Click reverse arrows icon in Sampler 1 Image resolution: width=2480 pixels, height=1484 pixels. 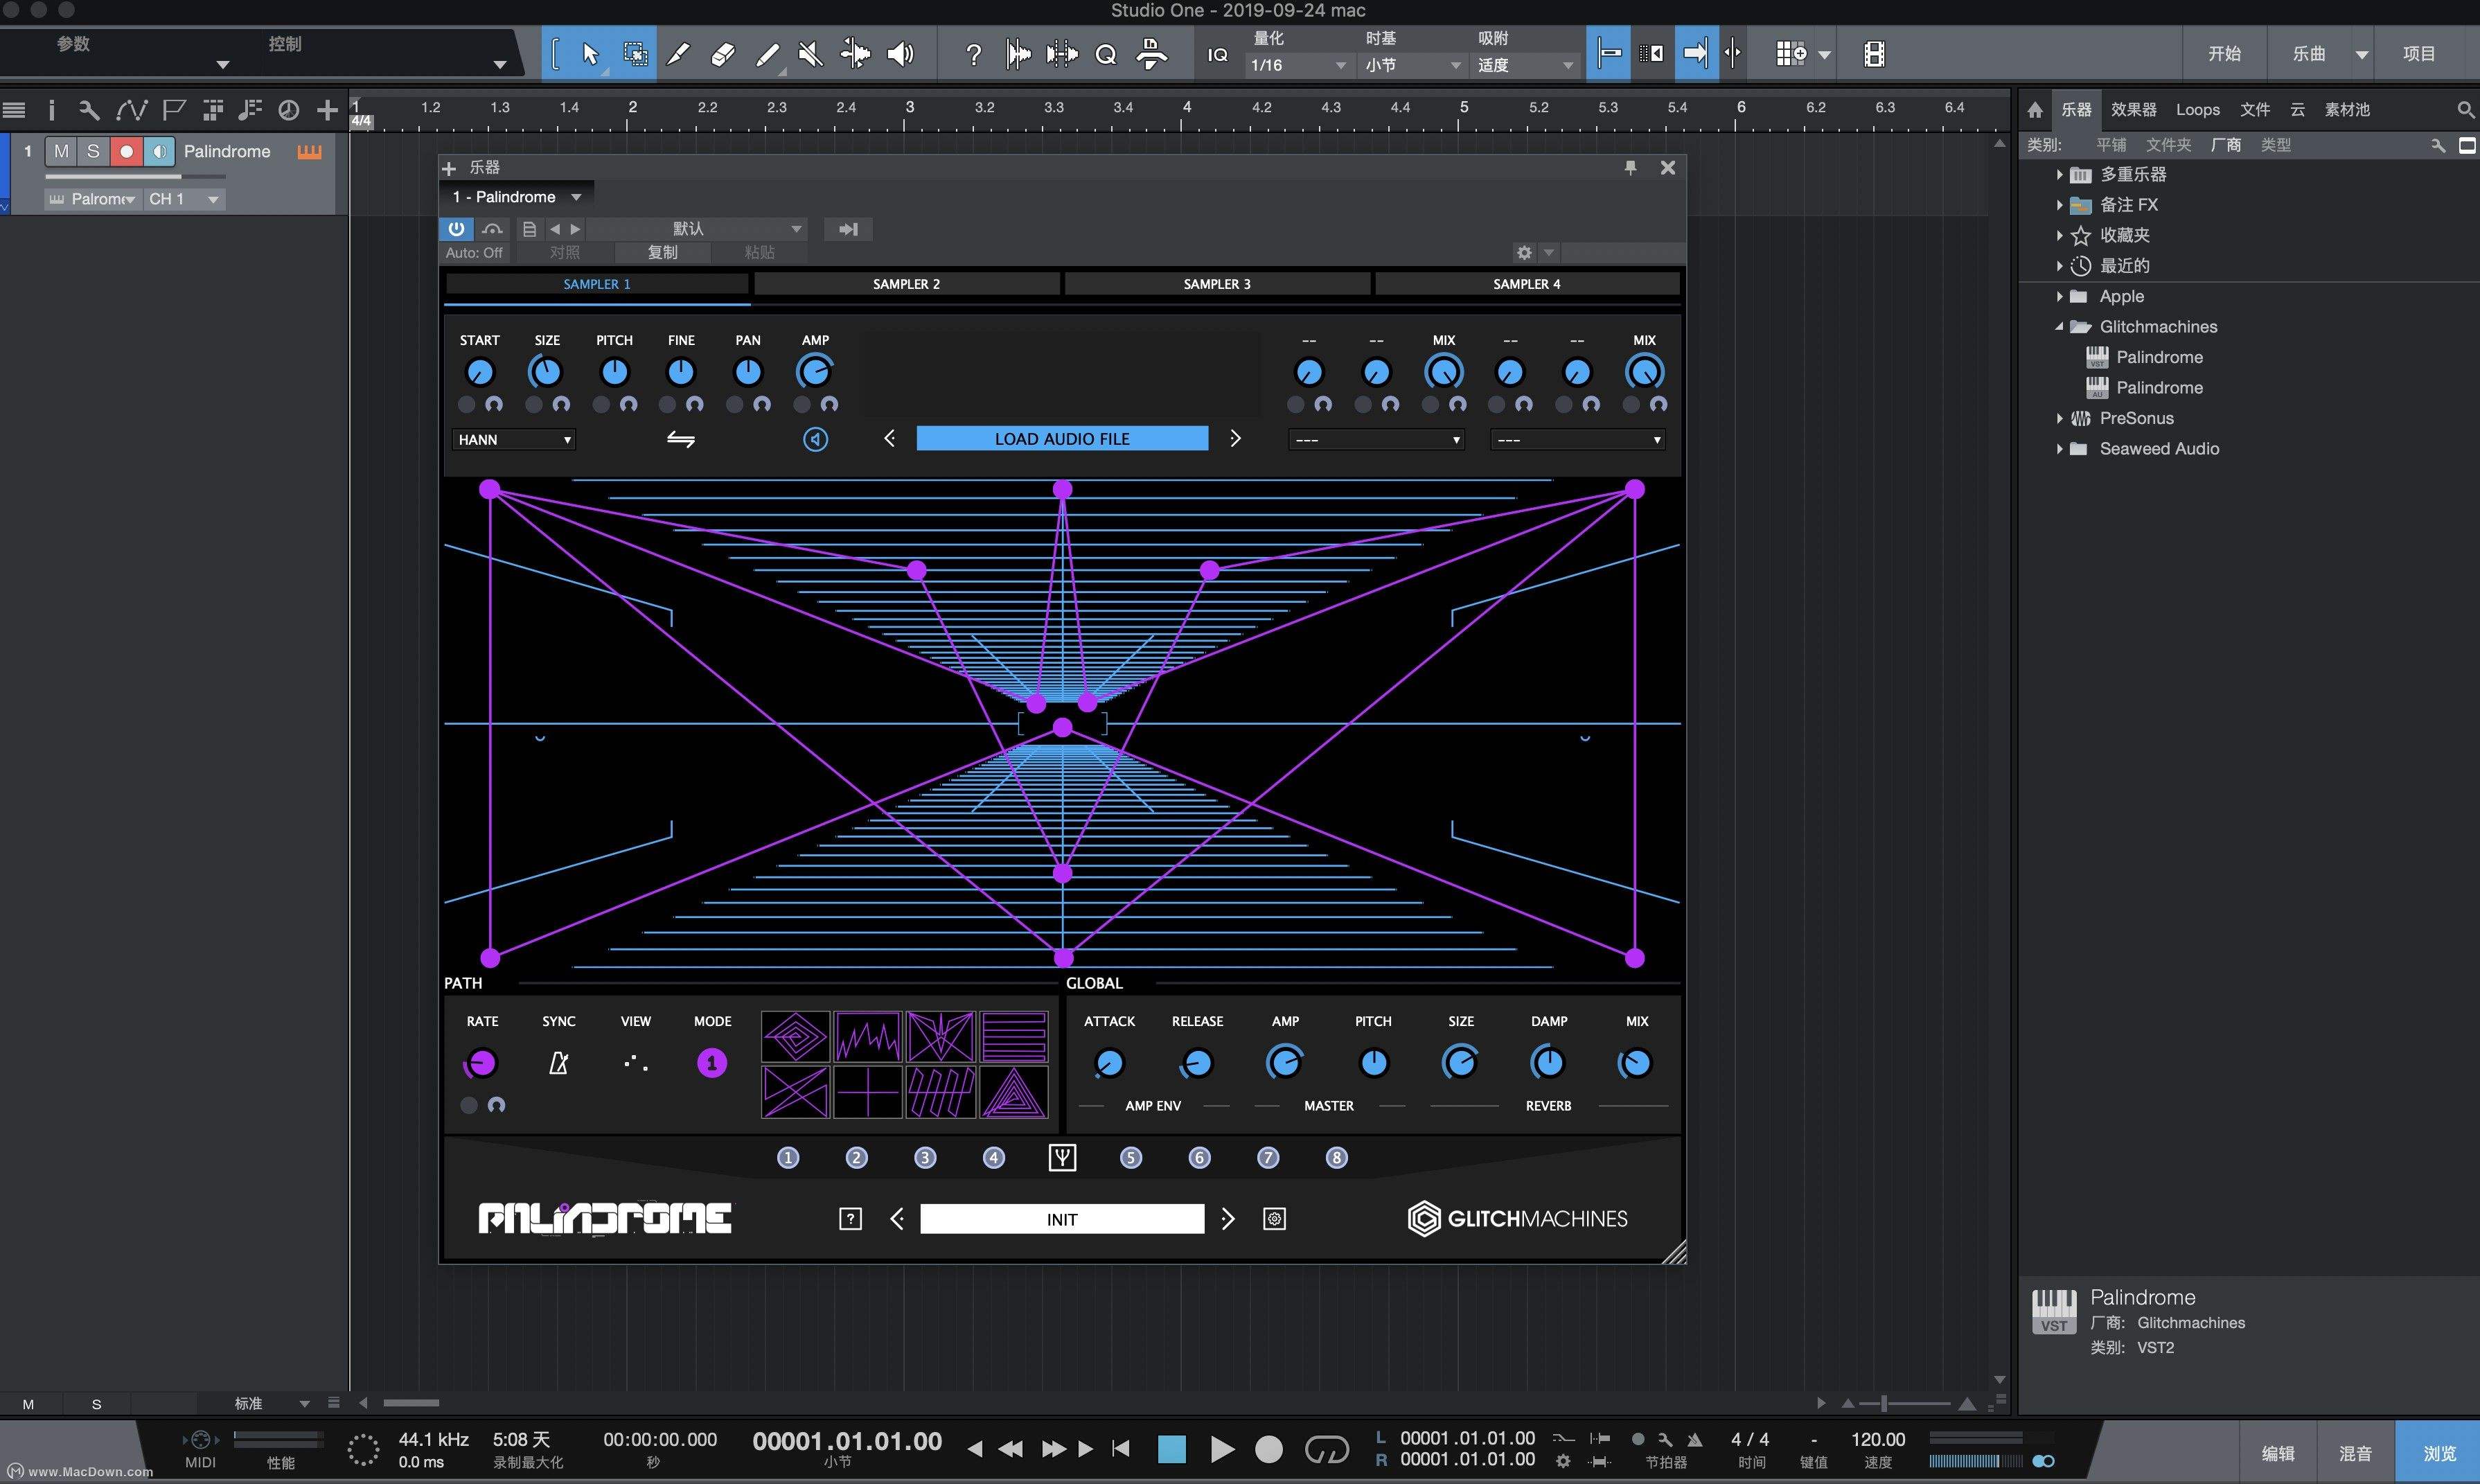coord(681,439)
